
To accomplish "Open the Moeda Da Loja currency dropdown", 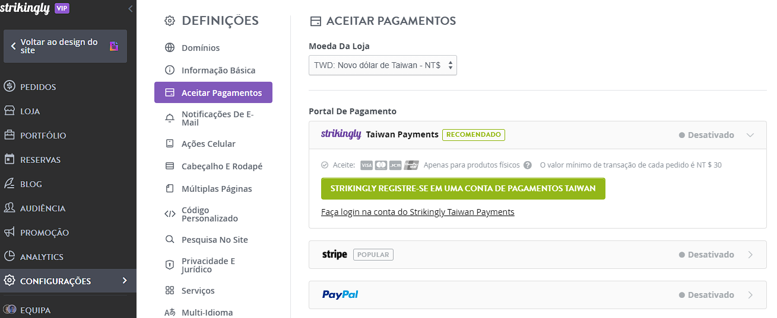I will click(x=383, y=66).
